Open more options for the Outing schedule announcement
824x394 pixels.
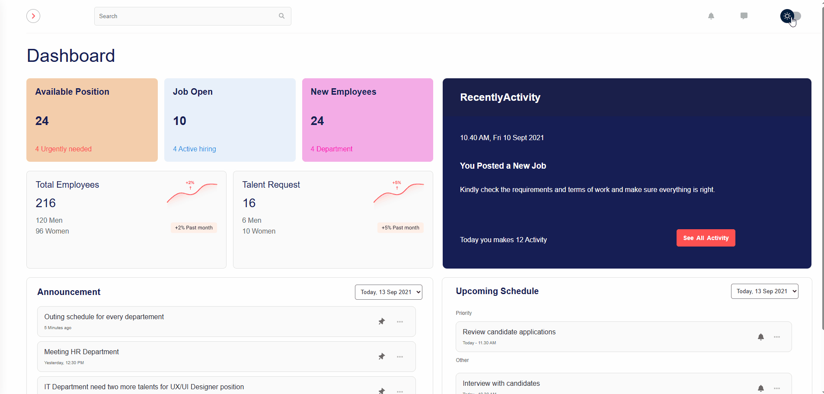400,322
